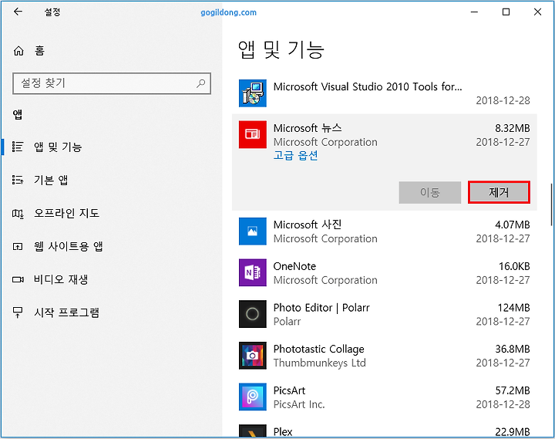Select the OneNote app row

click(385, 273)
